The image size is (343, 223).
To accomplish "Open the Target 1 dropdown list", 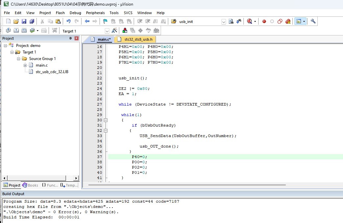I will 107,31.
